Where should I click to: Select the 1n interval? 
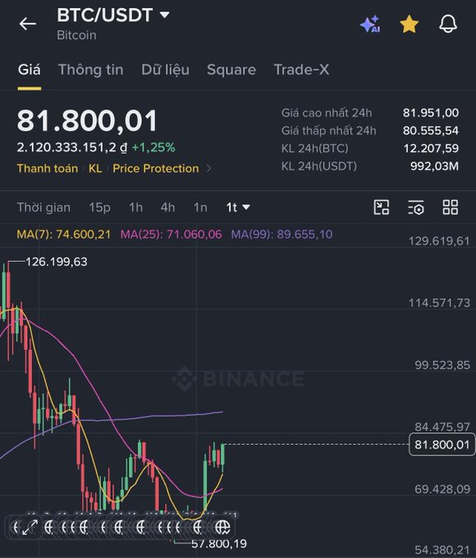click(x=200, y=208)
